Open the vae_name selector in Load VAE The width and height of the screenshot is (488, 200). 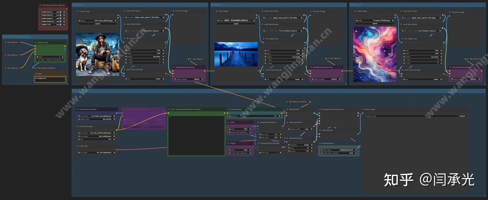click(x=97, y=153)
